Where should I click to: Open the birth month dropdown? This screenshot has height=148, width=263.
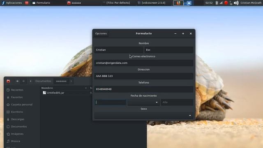tap(143, 102)
